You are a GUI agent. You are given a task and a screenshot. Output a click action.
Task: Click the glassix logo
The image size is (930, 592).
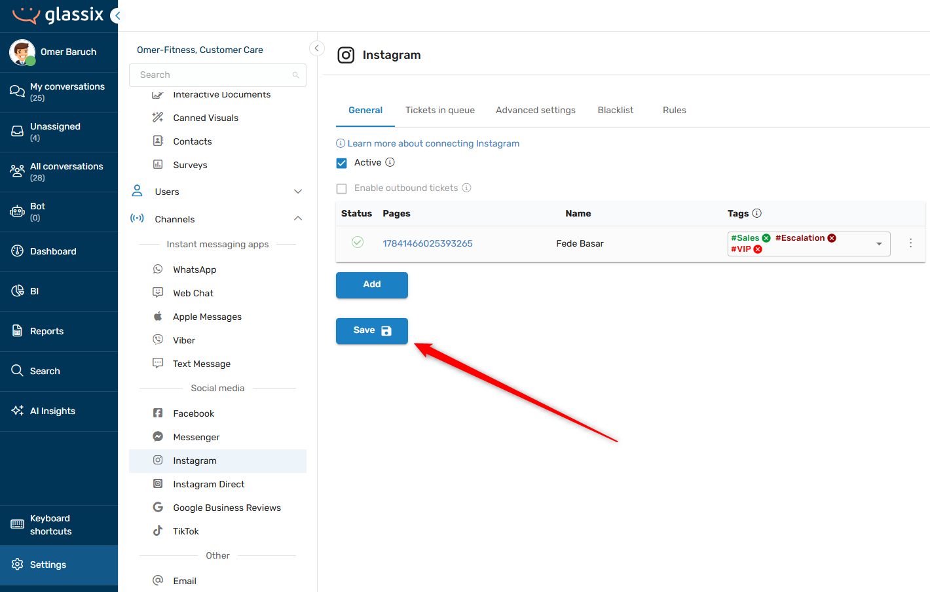pyautogui.click(x=58, y=15)
